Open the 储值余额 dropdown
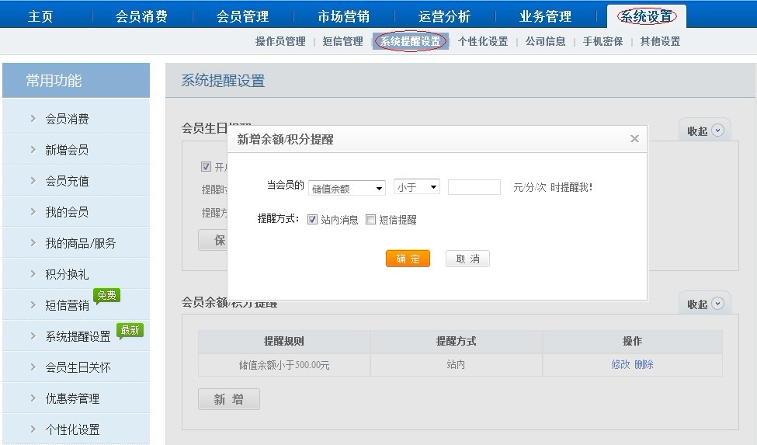 (x=347, y=188)
